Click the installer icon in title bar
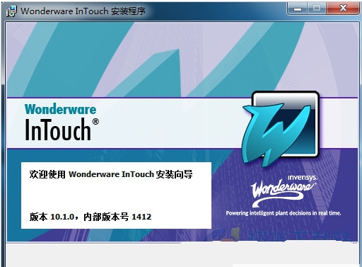Screen dimensions: 362x267 [x=11, y=11]
